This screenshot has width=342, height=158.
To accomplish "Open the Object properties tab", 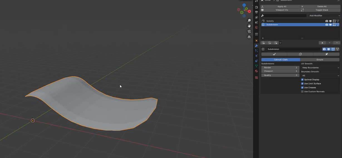I will [x=256, y=40].
